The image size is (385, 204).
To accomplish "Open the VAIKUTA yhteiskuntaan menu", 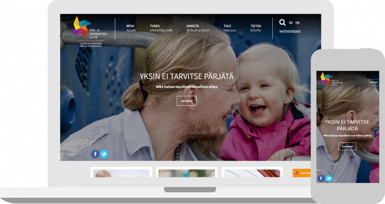I will pyautogui.click(x=198, y=28).
